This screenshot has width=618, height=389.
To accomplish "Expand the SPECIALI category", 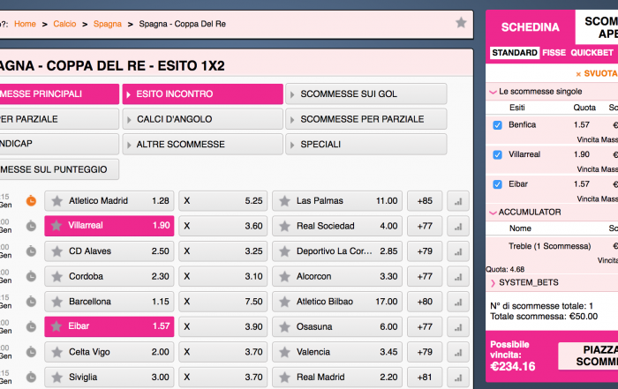I will pyautogui.click(x=366, y=144).
